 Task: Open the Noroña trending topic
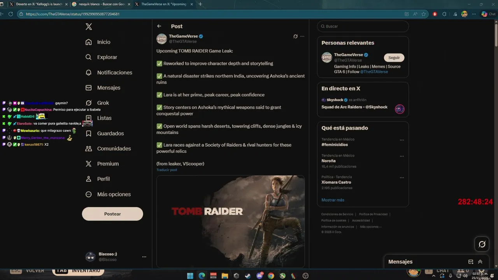coord(328,161)
